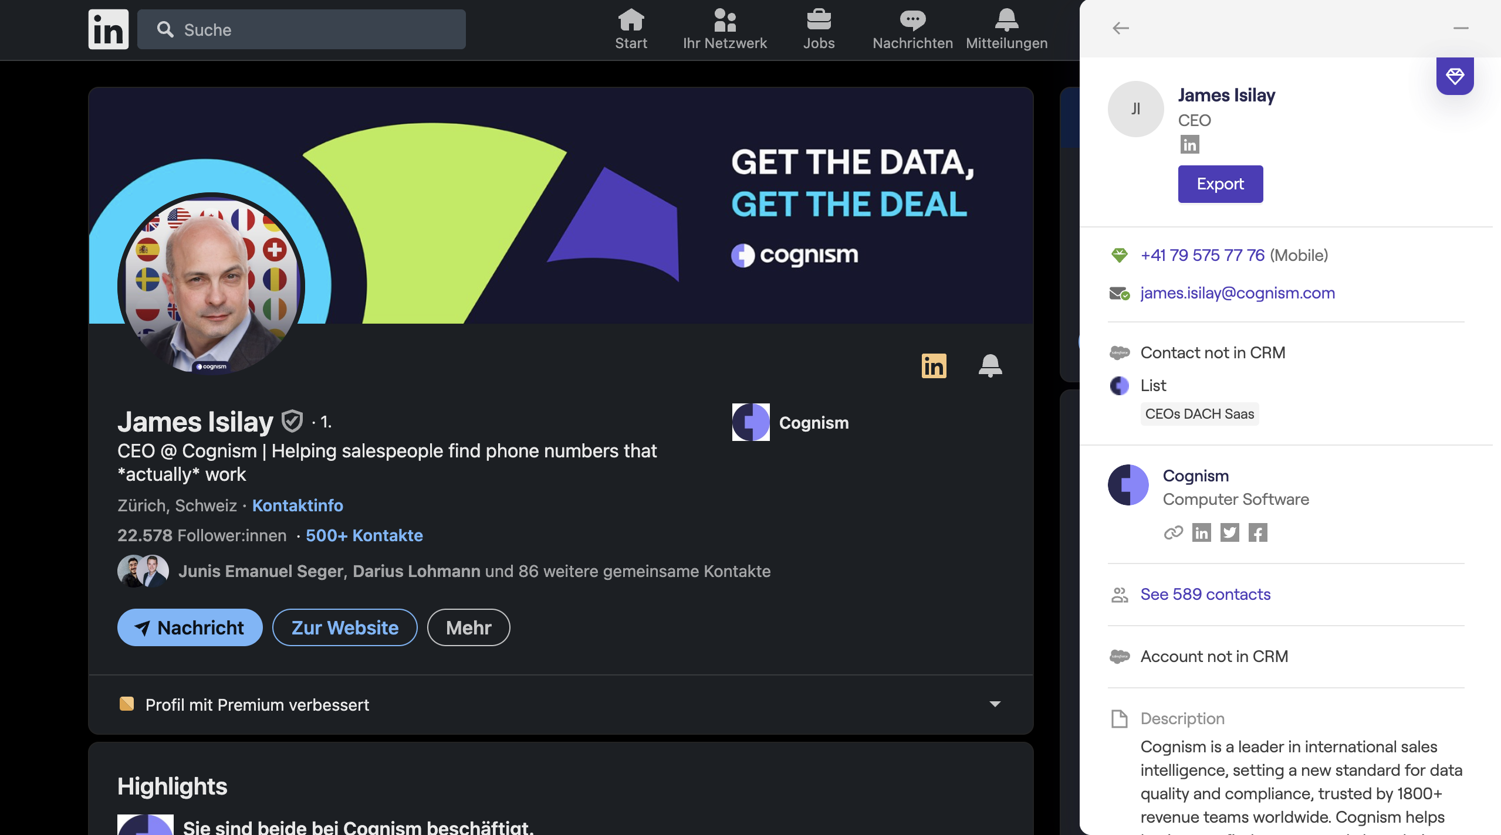1501x835 pixels.
Task: Click the Nachricht button
Action: point(190,627)
